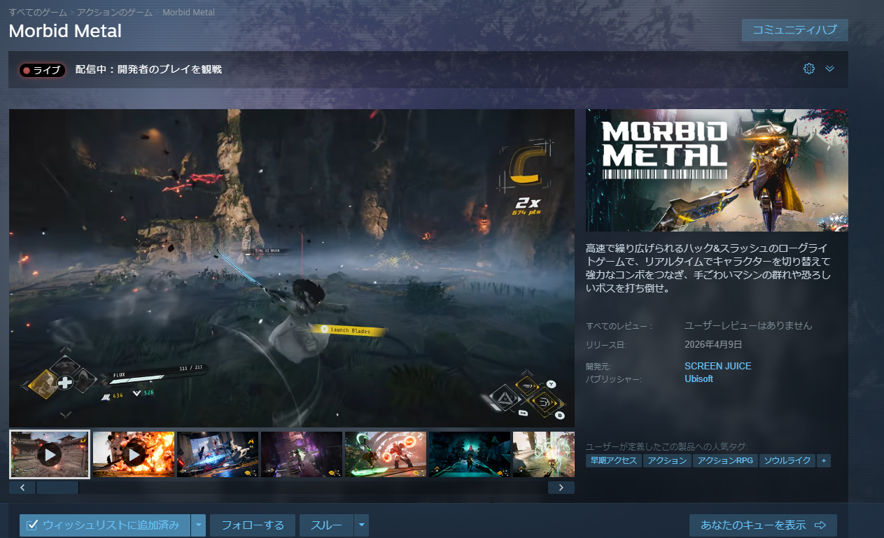
Task: Open the ignore (スルー) dropdown arrow
Action: (361, 525)
